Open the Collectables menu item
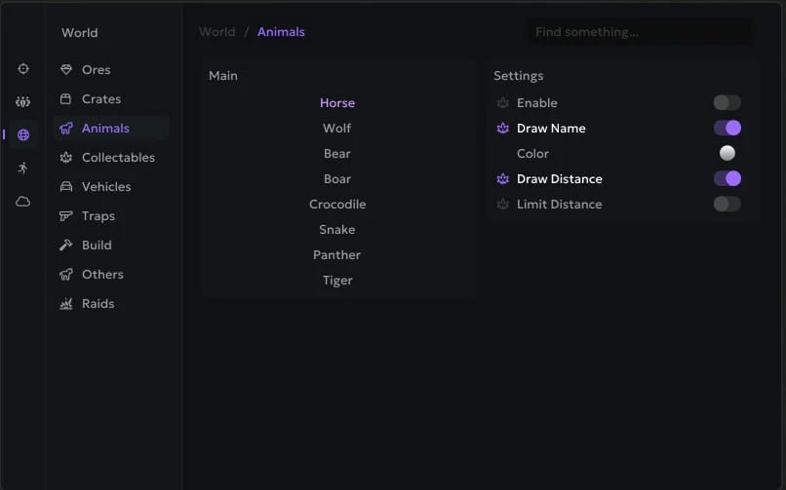The image size is (786, 490). (118, 158)
